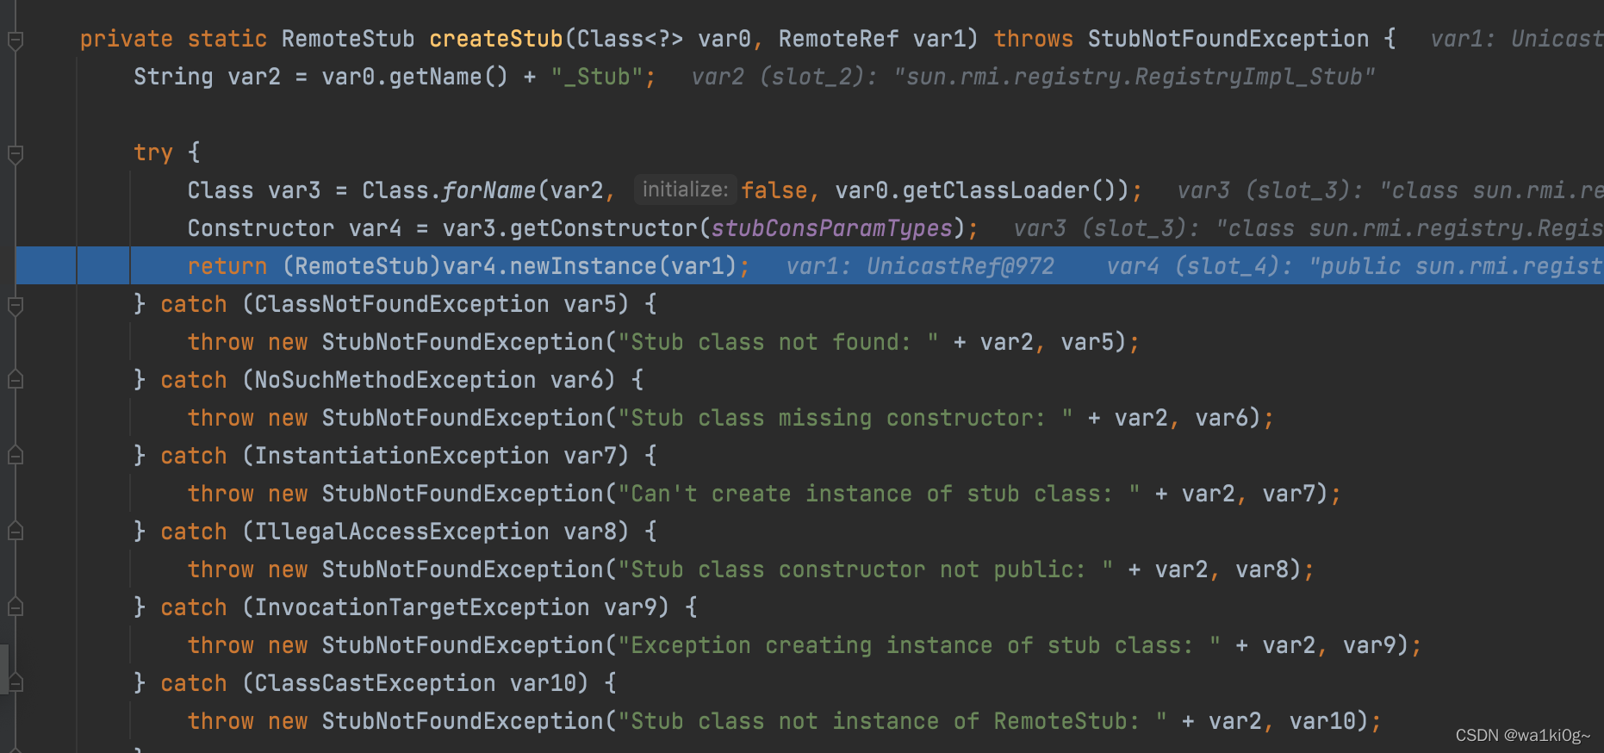Click the newInstance call

[x=583, y=266]
